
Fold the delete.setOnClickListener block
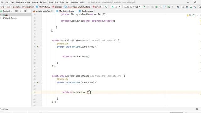tap(41, 40)
